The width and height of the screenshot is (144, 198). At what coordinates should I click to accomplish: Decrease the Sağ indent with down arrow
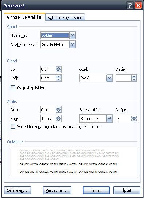(58, 79)
